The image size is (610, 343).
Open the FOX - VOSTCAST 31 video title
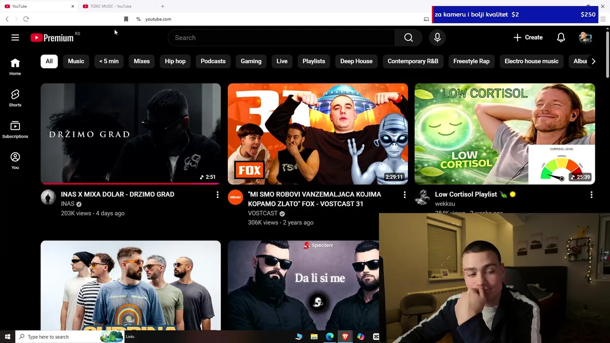coord(315,199)
